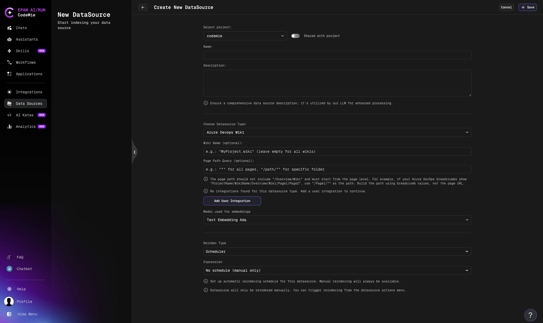Viewport: 543px width, 323px height.
Task: Click the plus icon on Save
Action: (523, 7)
